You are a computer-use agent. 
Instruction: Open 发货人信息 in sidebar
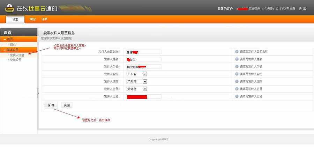point(17,55)
